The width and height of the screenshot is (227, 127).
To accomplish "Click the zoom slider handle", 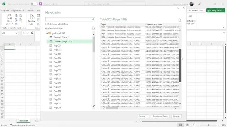I will click(209, 125).
